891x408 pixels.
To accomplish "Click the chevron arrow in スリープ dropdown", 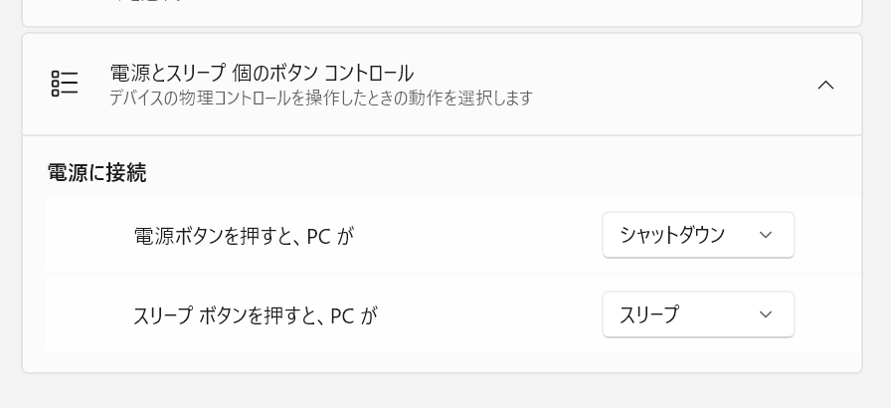I will coord(766,314).
